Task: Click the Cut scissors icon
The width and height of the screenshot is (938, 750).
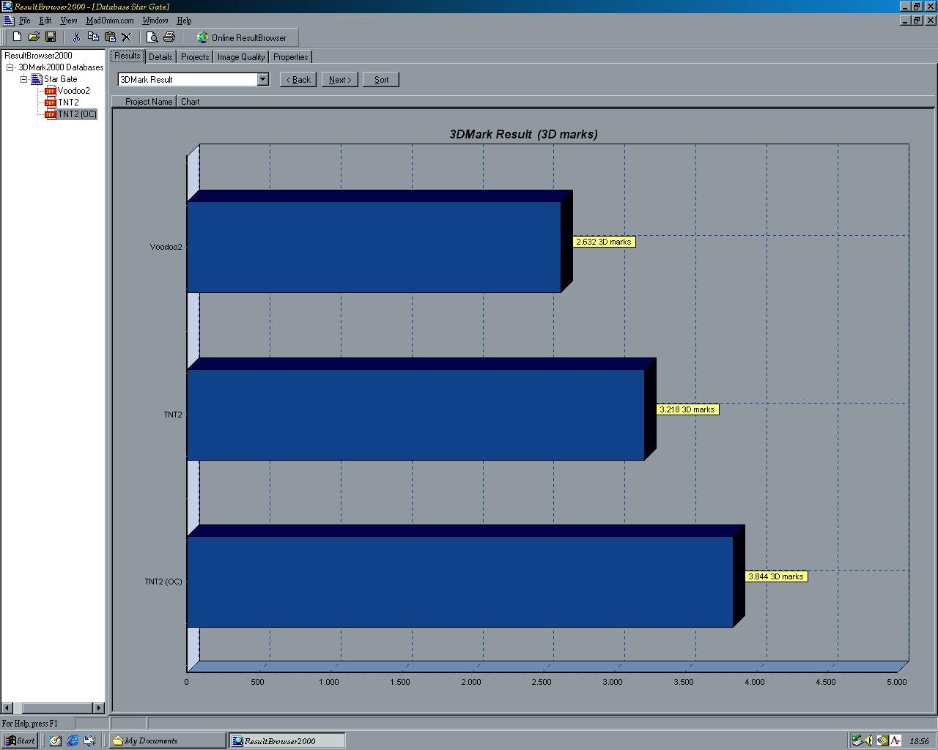Action: tap(75, 37)
